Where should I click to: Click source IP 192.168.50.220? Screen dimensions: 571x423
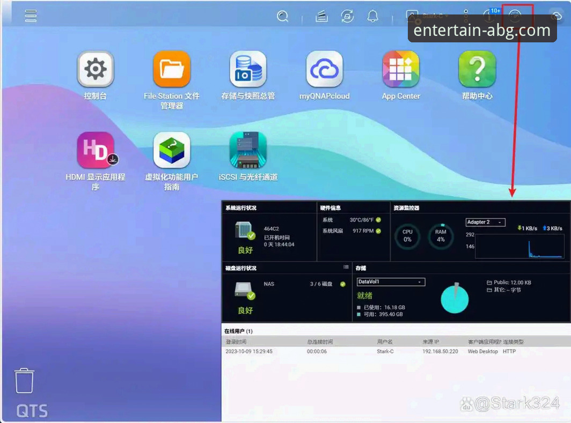[x=440, y=351]
